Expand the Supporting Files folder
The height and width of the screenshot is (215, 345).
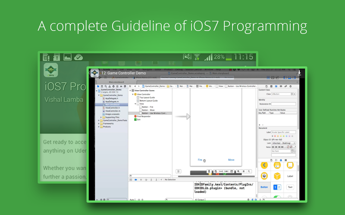(x=101, y=117)
